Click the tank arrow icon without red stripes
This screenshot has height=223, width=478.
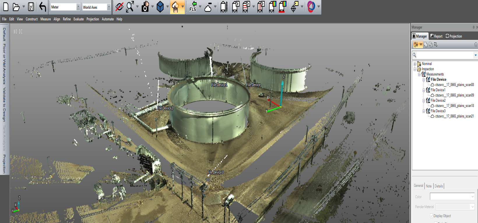click(x=236, y=7)
